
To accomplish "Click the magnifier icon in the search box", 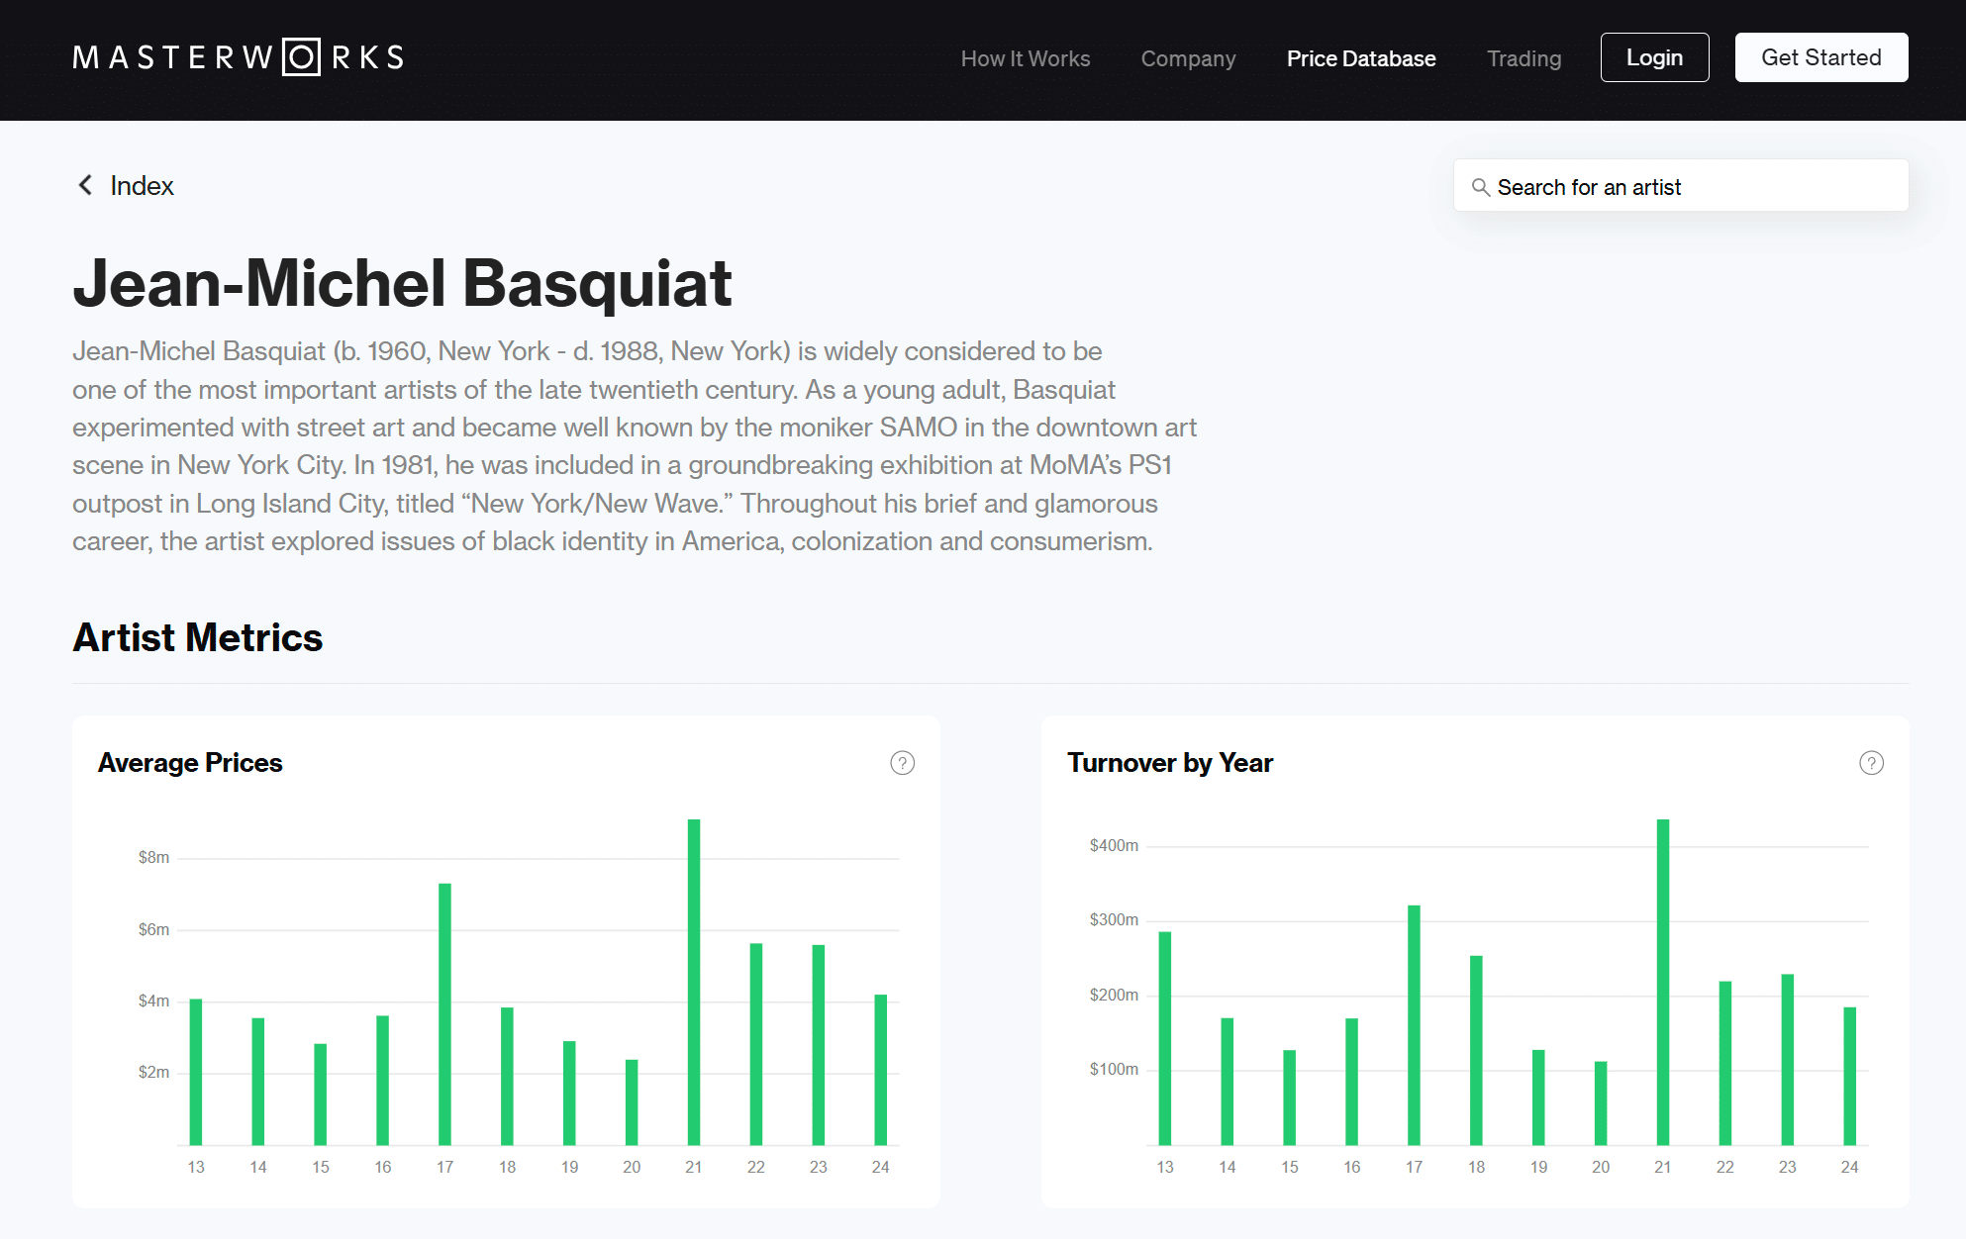I will 1480,187.
